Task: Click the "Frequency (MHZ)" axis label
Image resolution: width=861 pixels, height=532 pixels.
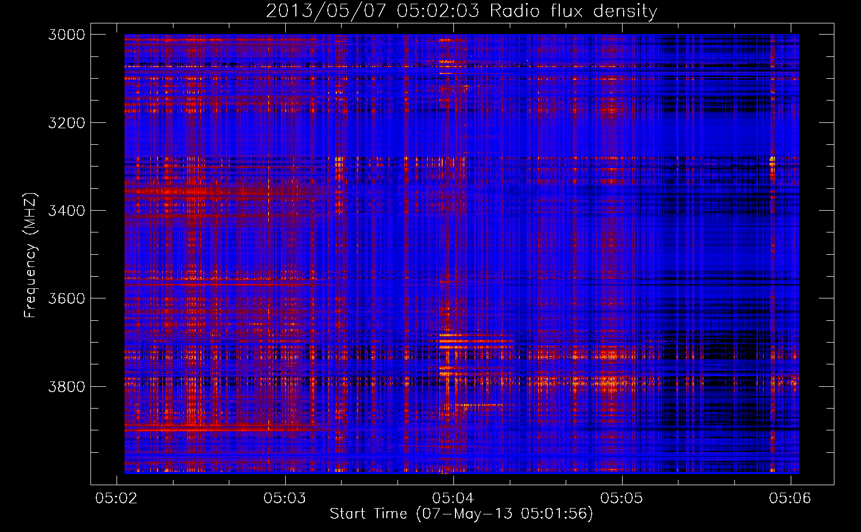Action: (x=31, y=255)
